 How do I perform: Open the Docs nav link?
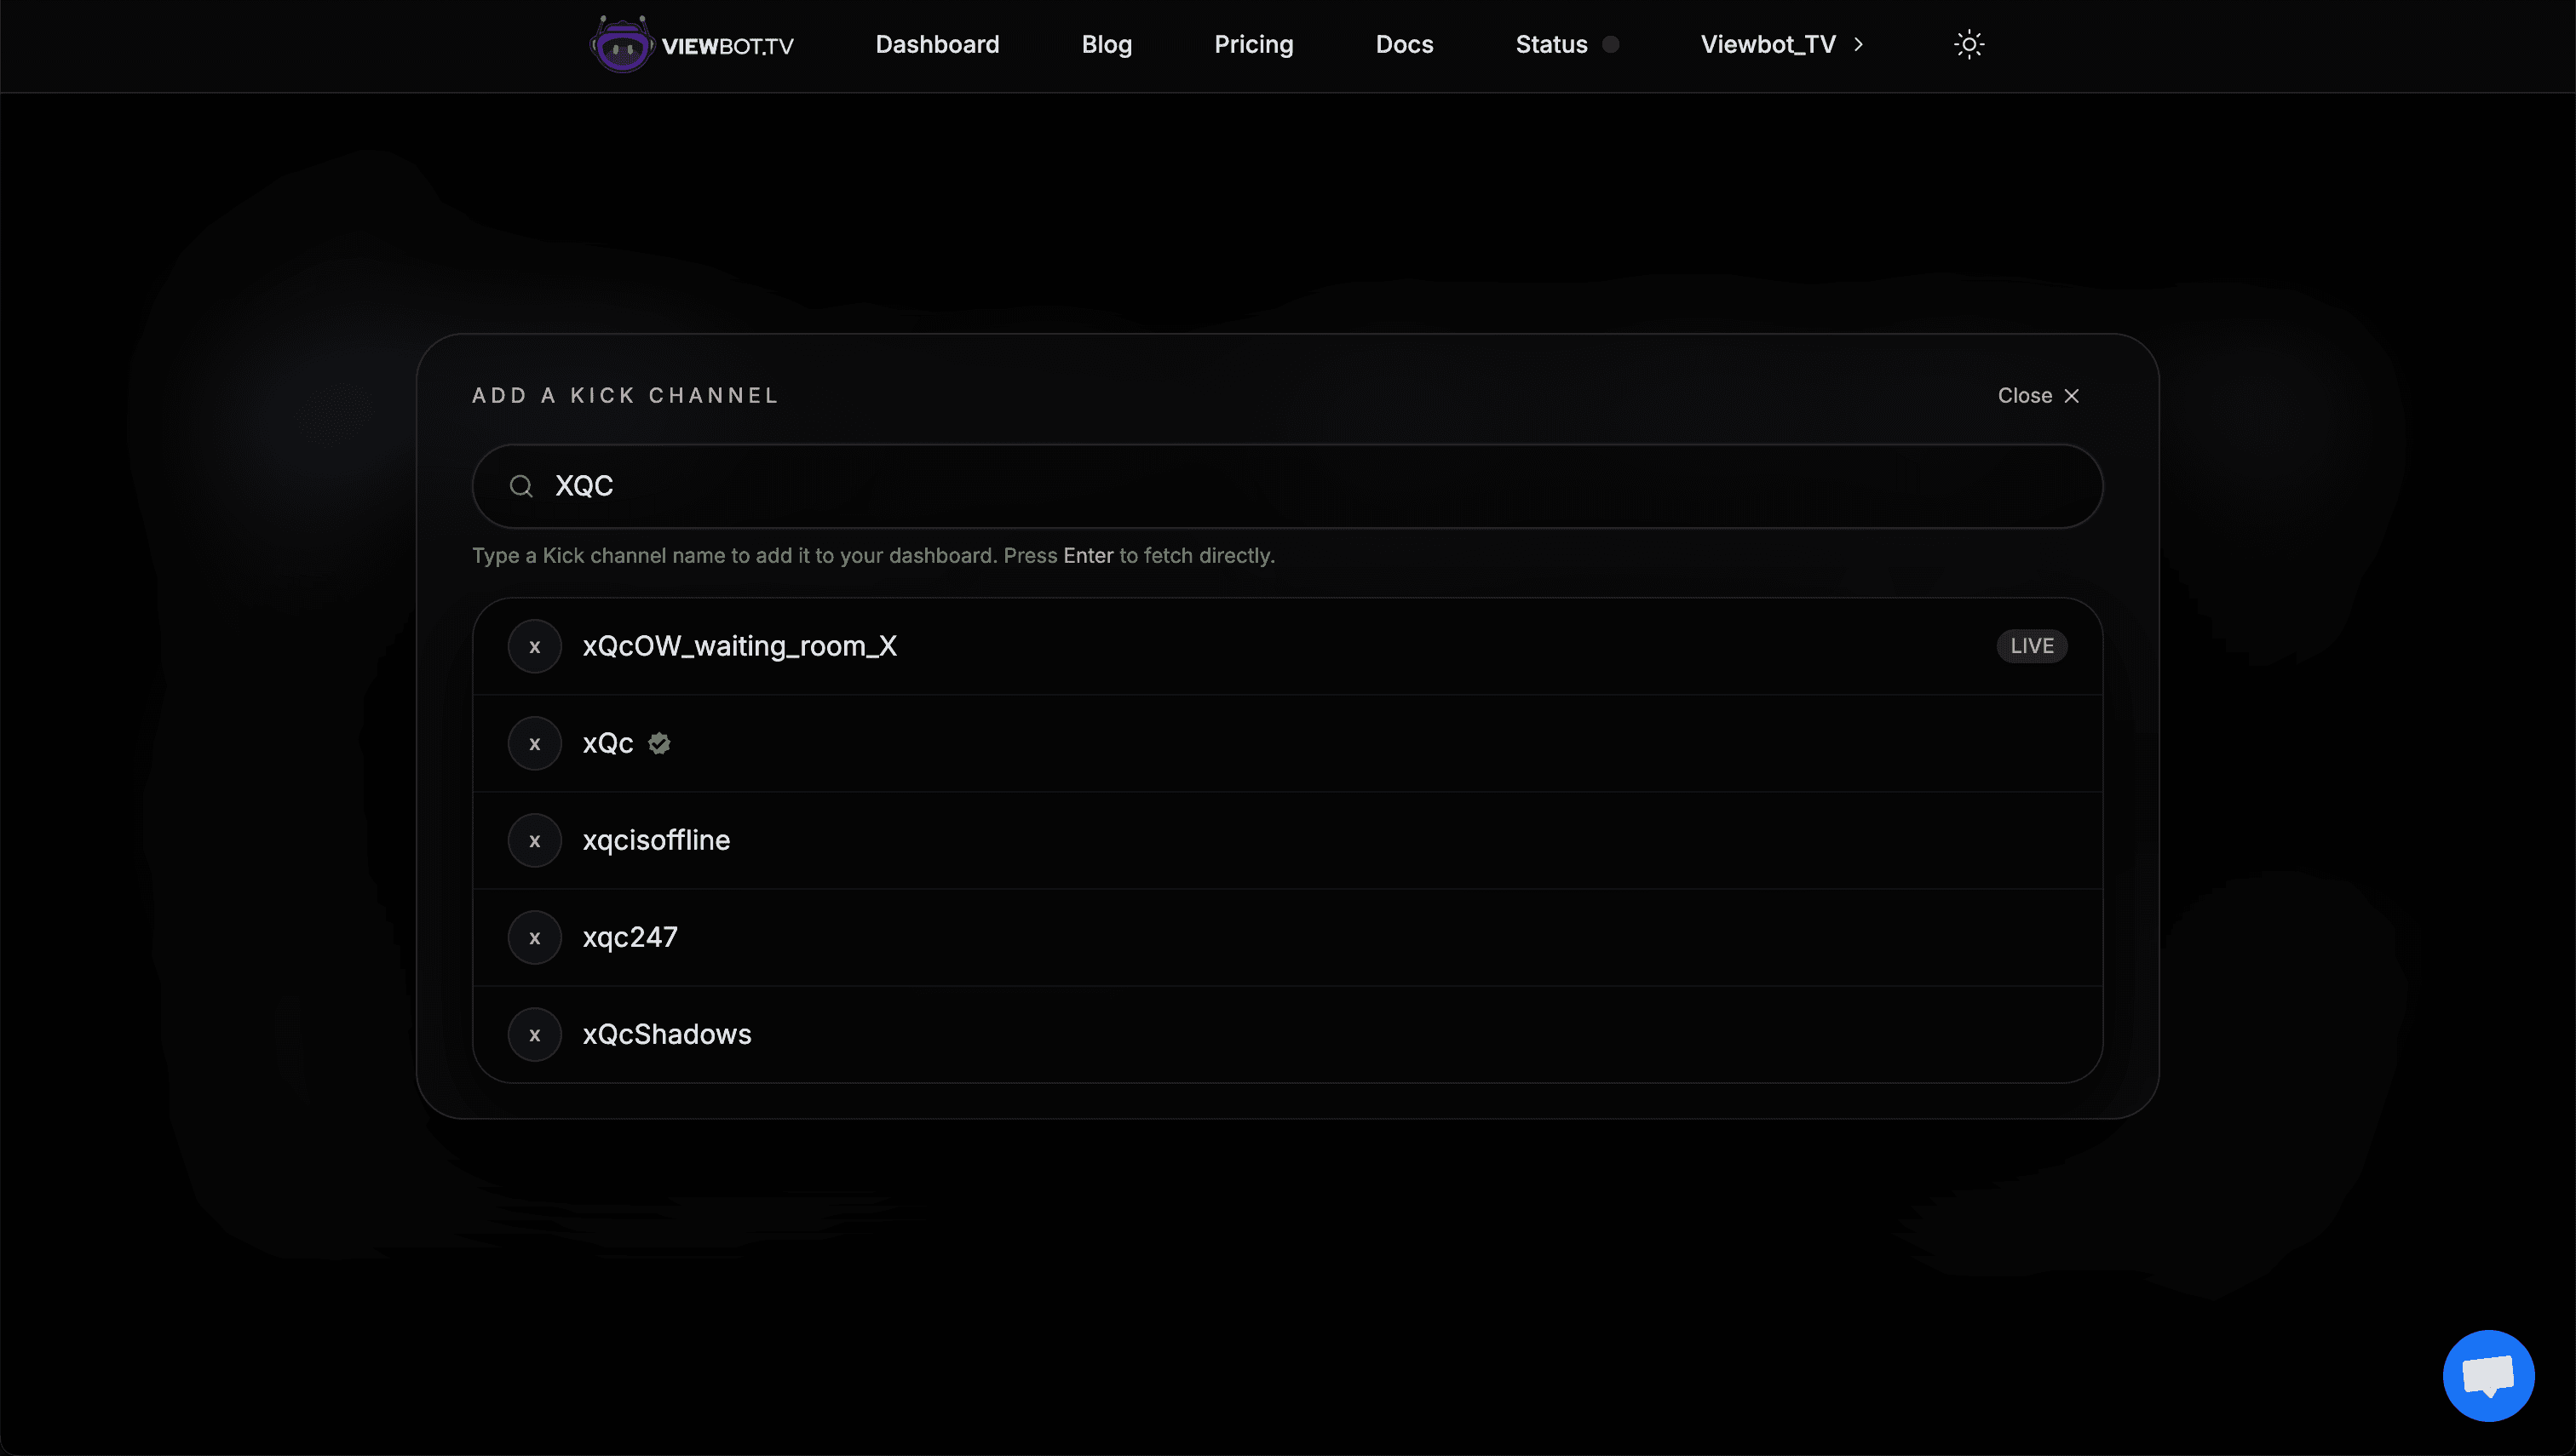pyautogui.click(x=1404, y=45)
